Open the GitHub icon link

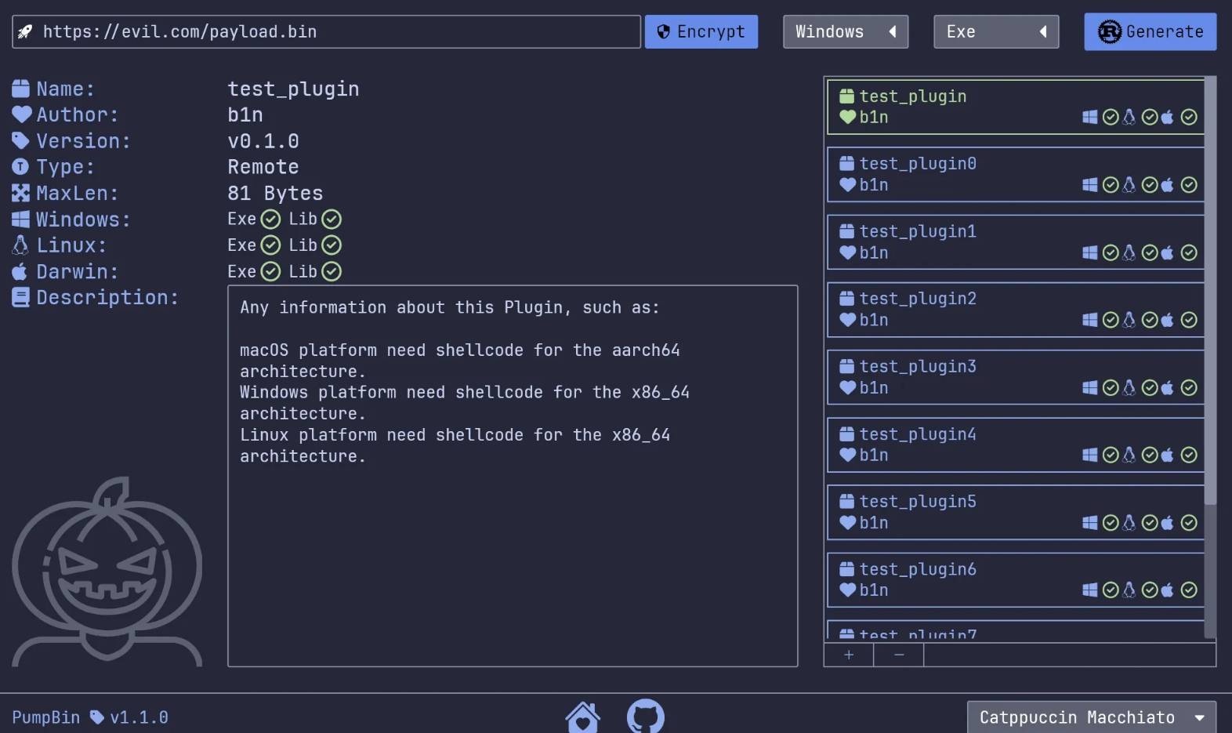point(645,716)
